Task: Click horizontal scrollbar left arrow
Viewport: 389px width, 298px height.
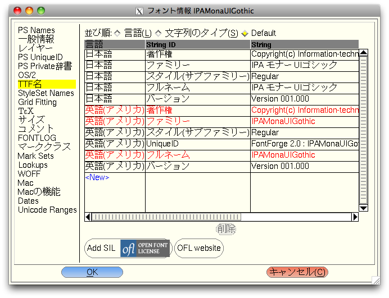Action: (88, 217)
